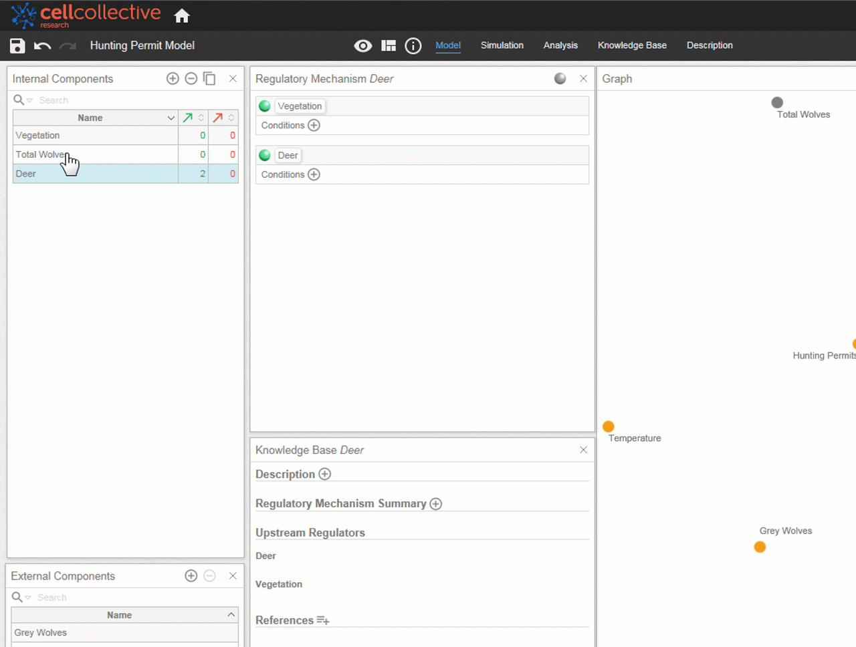Close the Knowledge Base Deer panel

click(583, 450)
